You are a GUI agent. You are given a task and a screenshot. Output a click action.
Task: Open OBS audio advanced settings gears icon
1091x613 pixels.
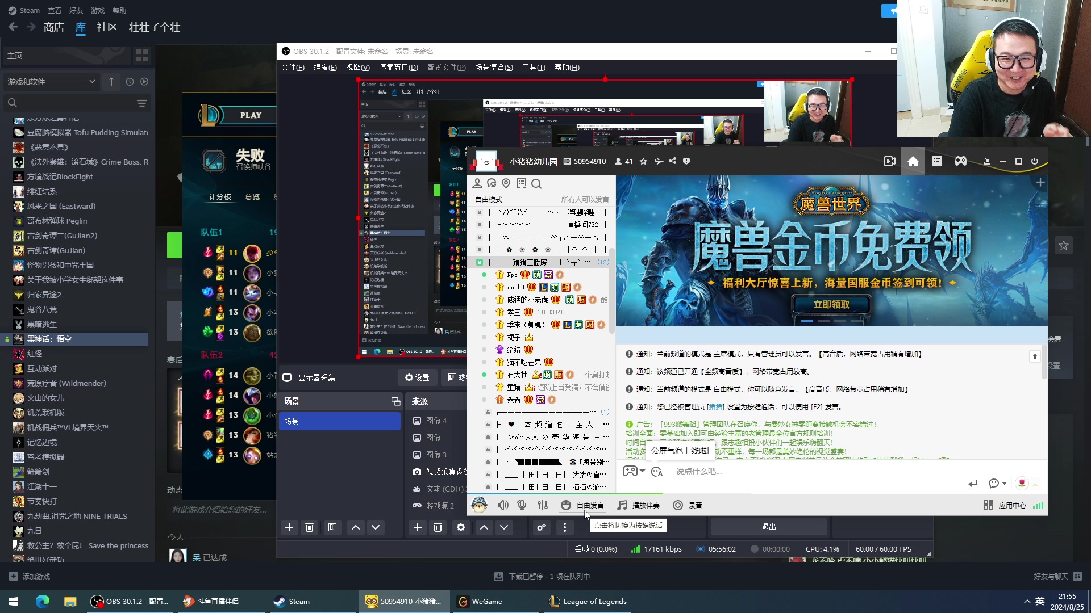542,527
